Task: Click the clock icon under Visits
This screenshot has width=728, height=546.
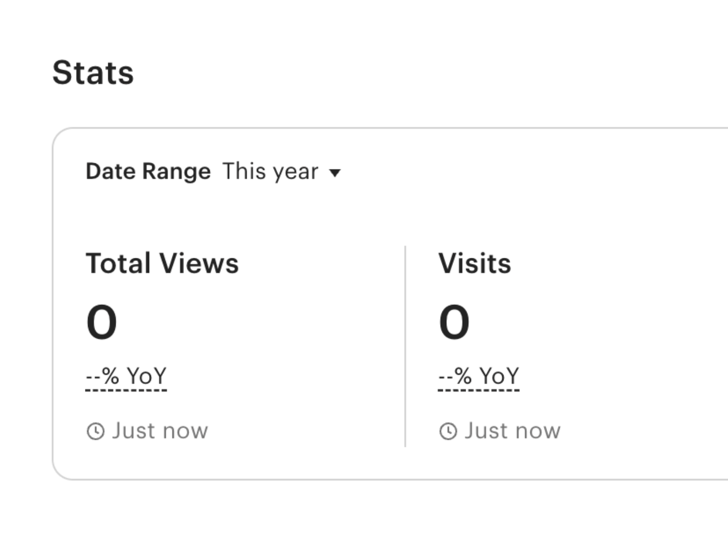Action: [448, 431]
